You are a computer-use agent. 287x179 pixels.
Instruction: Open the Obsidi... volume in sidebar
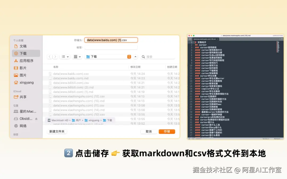[23, 119]
